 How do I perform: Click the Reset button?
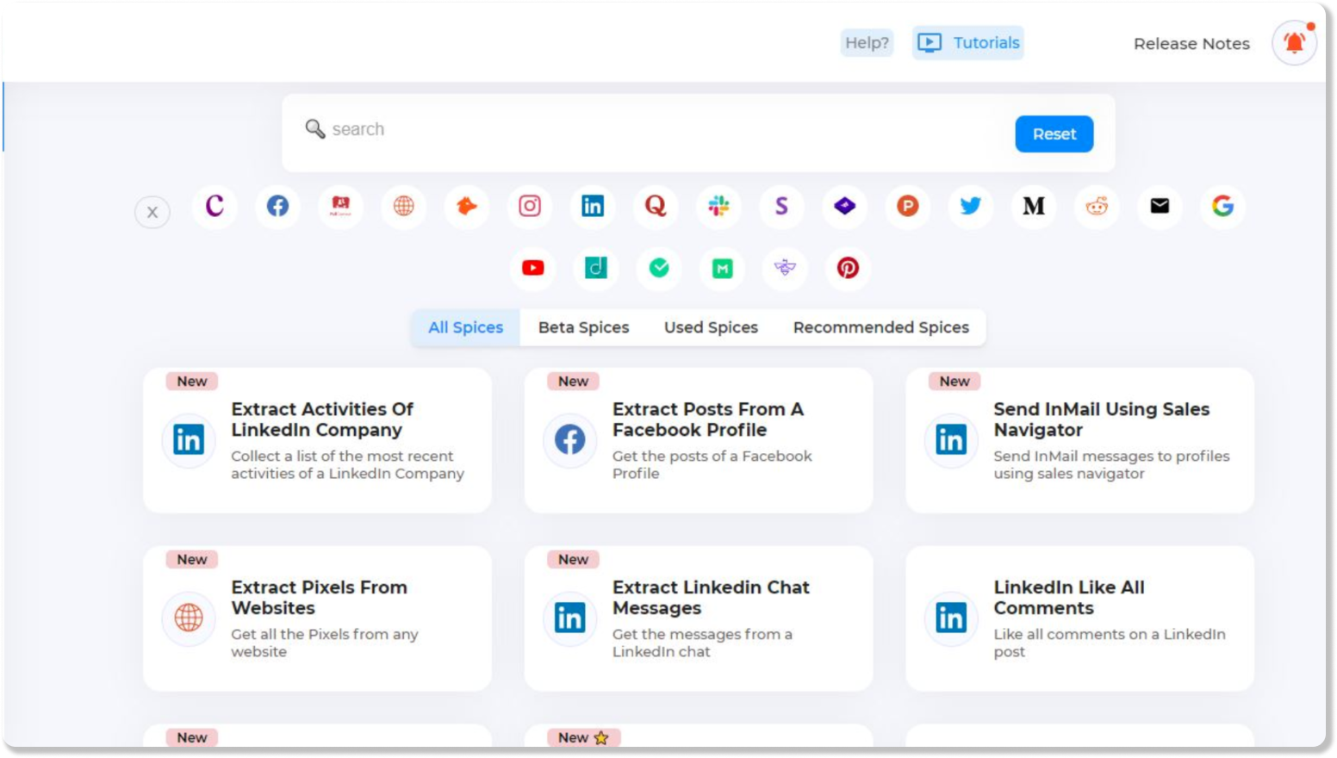pos(1054,134)
